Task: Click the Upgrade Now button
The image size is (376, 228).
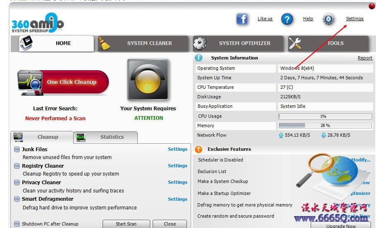Action: (x=341, y=226)
